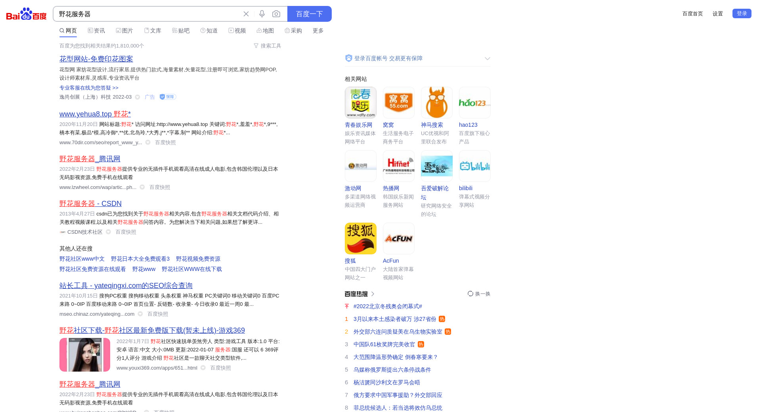Refresh hot searches with 换一换

point(479,294)
